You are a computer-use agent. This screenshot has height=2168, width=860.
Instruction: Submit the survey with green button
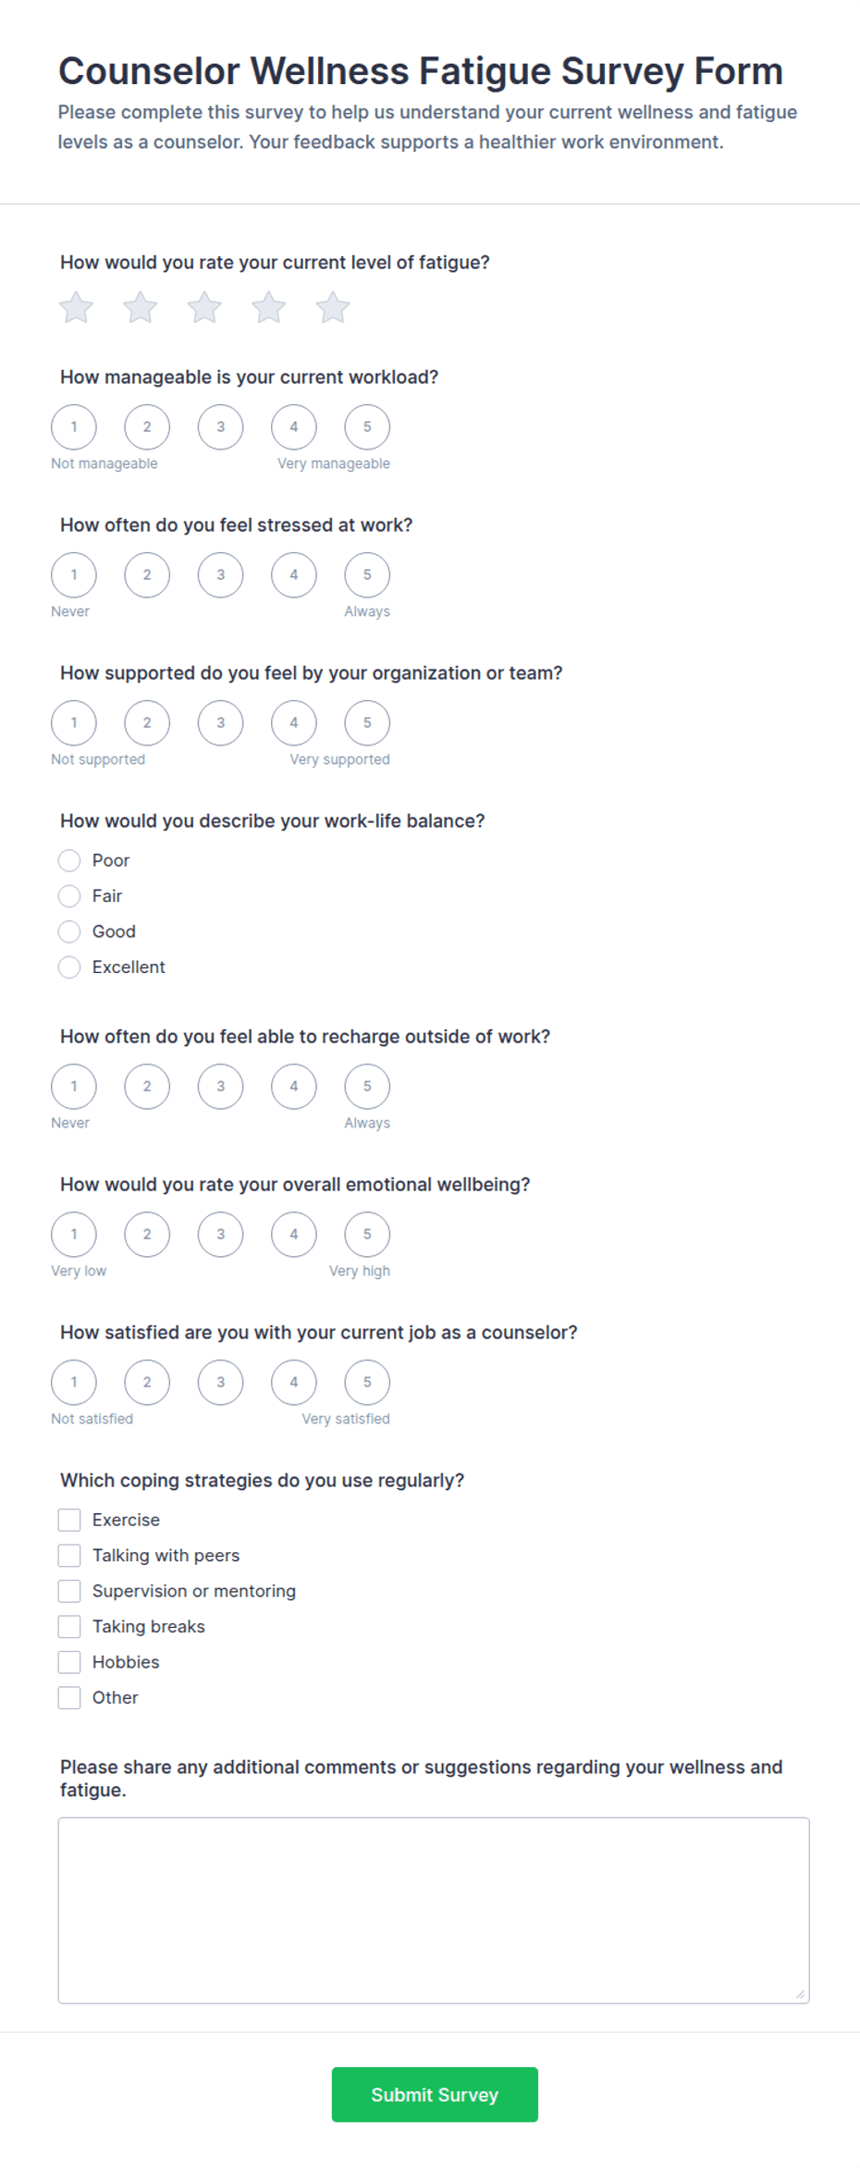435,2095
